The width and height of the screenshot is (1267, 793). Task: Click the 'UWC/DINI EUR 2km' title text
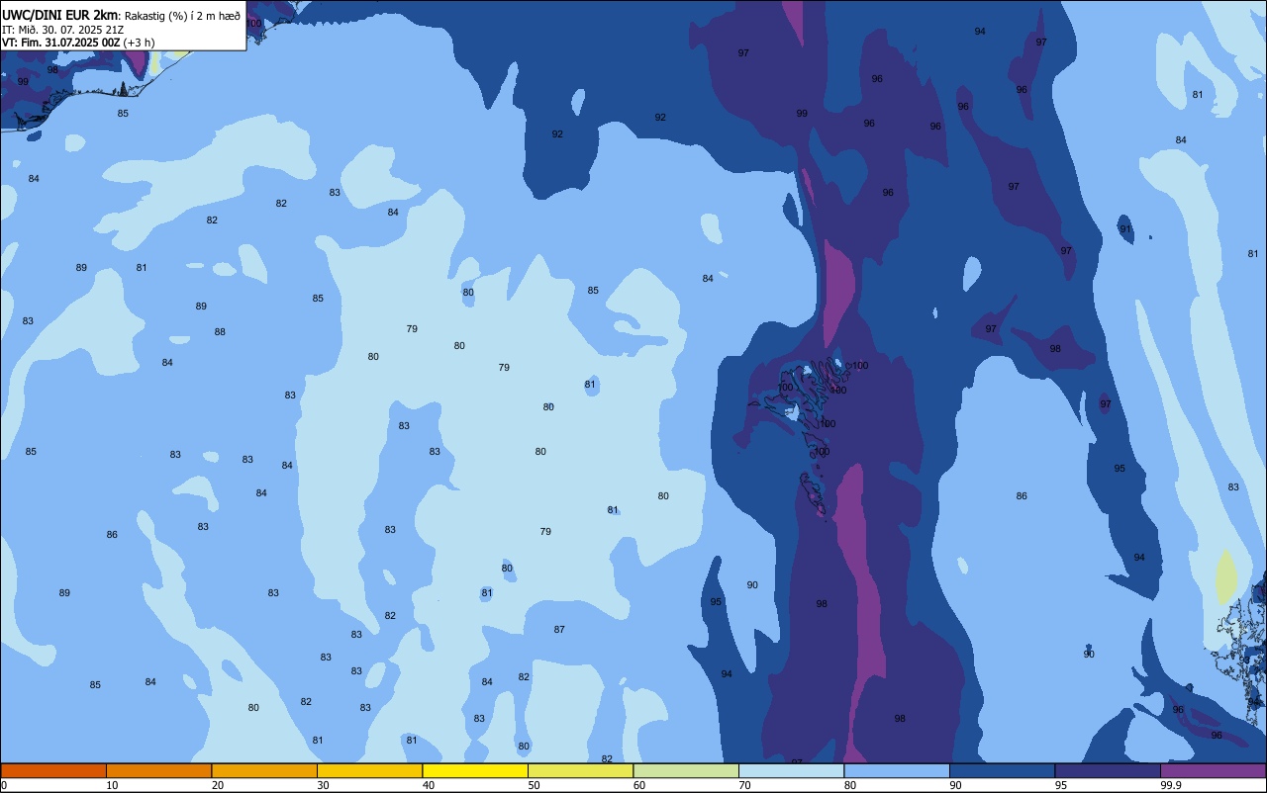60,15
